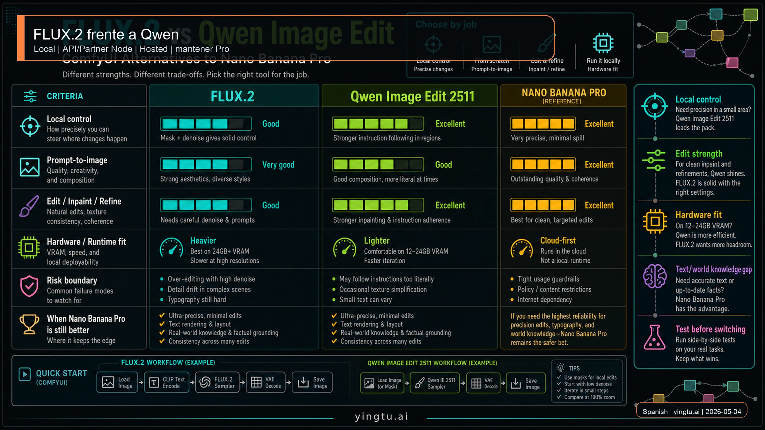Viewport: 765px width, 430px height.
Task: Click the Qwen IE 2511 Sampler node button
Action: pyautogui.click(x=434, y=383)
